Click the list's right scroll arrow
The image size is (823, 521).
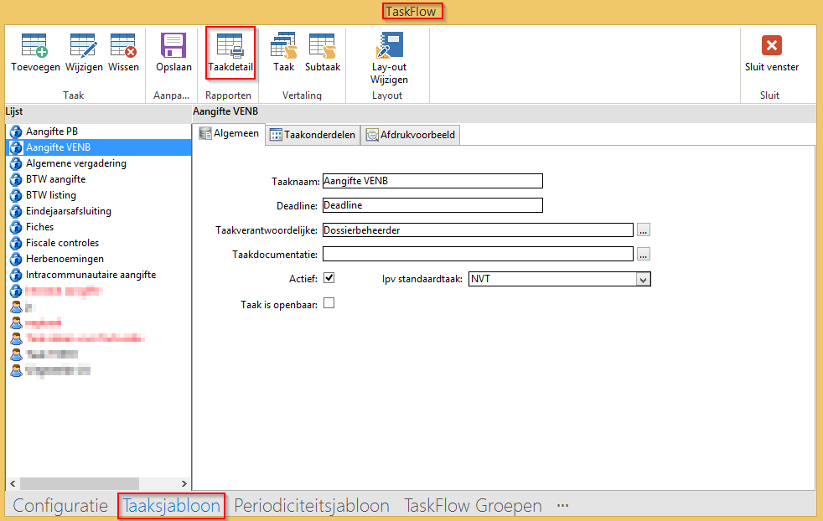[x=184, y=484]
